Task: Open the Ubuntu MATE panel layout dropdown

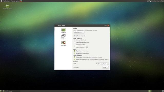Action: [x=79, y=32]
